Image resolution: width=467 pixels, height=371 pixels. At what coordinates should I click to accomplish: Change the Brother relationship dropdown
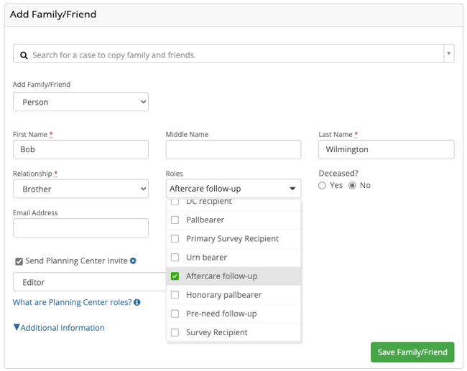pos(80,189)
